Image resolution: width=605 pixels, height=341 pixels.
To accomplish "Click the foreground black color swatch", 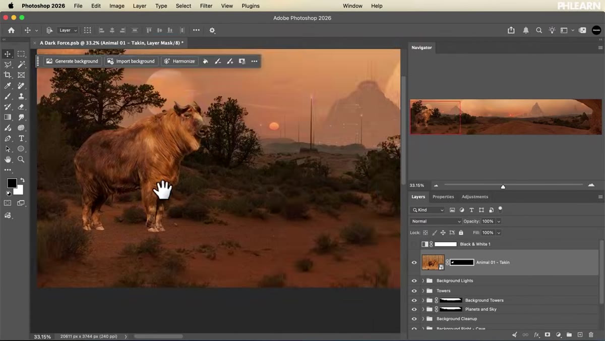I will [12, 183].
